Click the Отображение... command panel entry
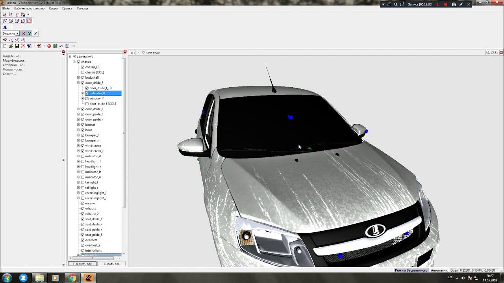This screenshot has height=283, width=504. pyautogui.click(x=14, y=65)
